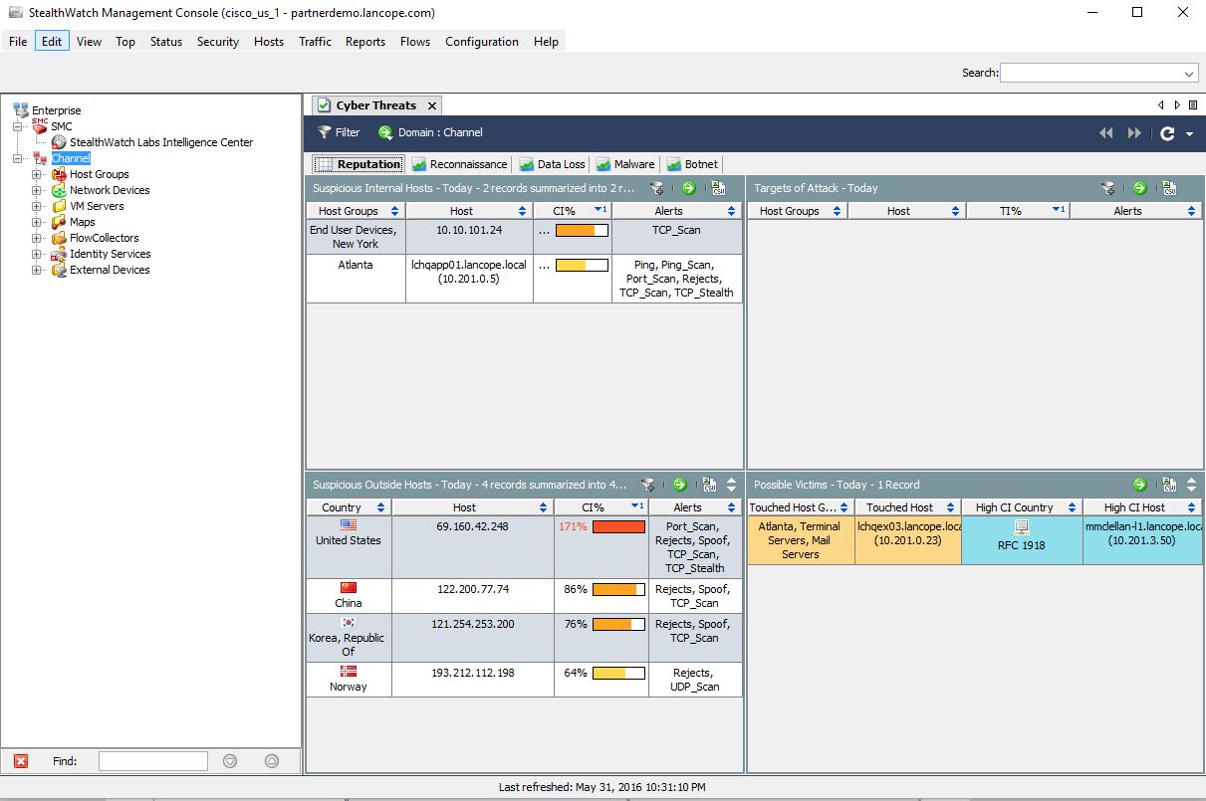Open the Configuration menu
1206x801 pixels.
[x=482, y=42]
